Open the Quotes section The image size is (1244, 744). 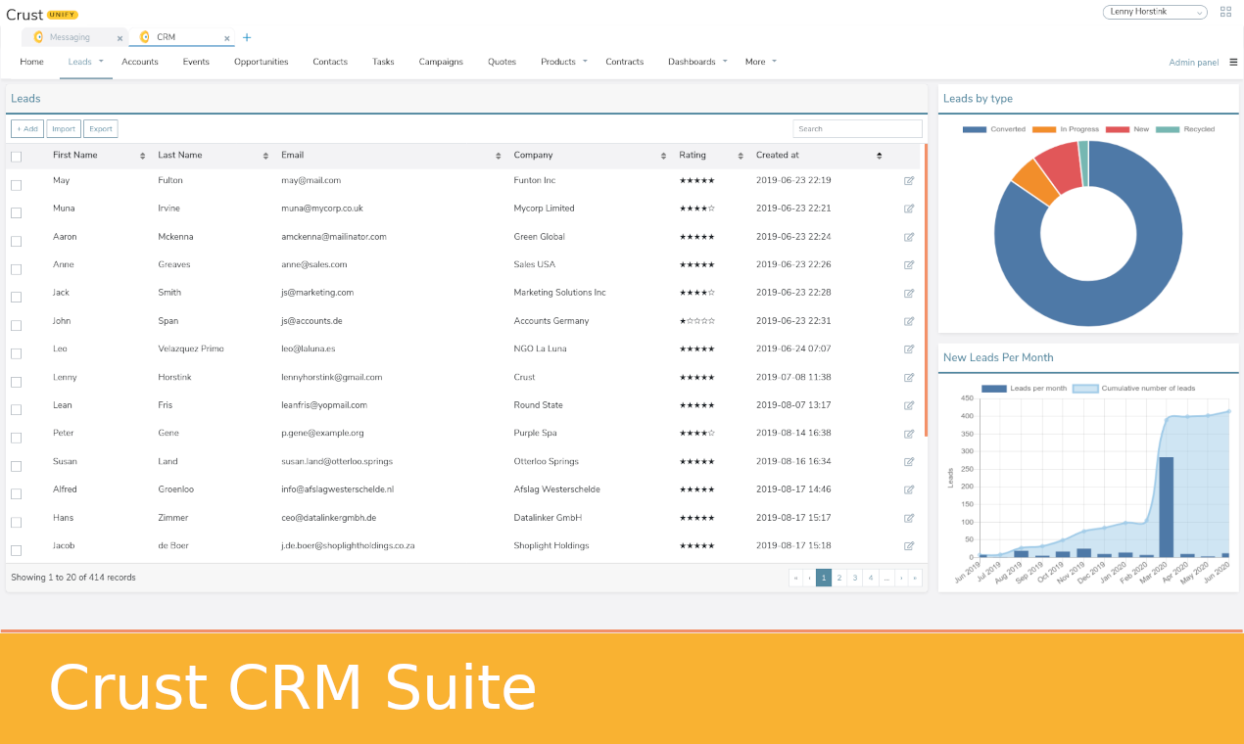coord(502,62)
